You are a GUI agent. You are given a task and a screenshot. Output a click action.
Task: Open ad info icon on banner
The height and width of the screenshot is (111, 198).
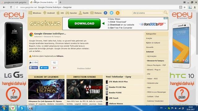coord(165,18)
